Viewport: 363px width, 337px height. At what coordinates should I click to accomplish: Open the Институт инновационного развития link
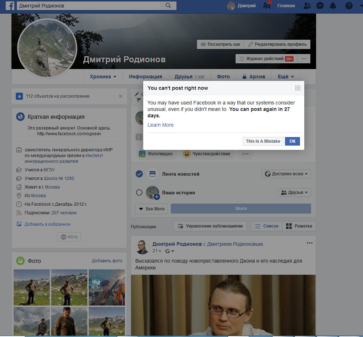tap(64, 158)
